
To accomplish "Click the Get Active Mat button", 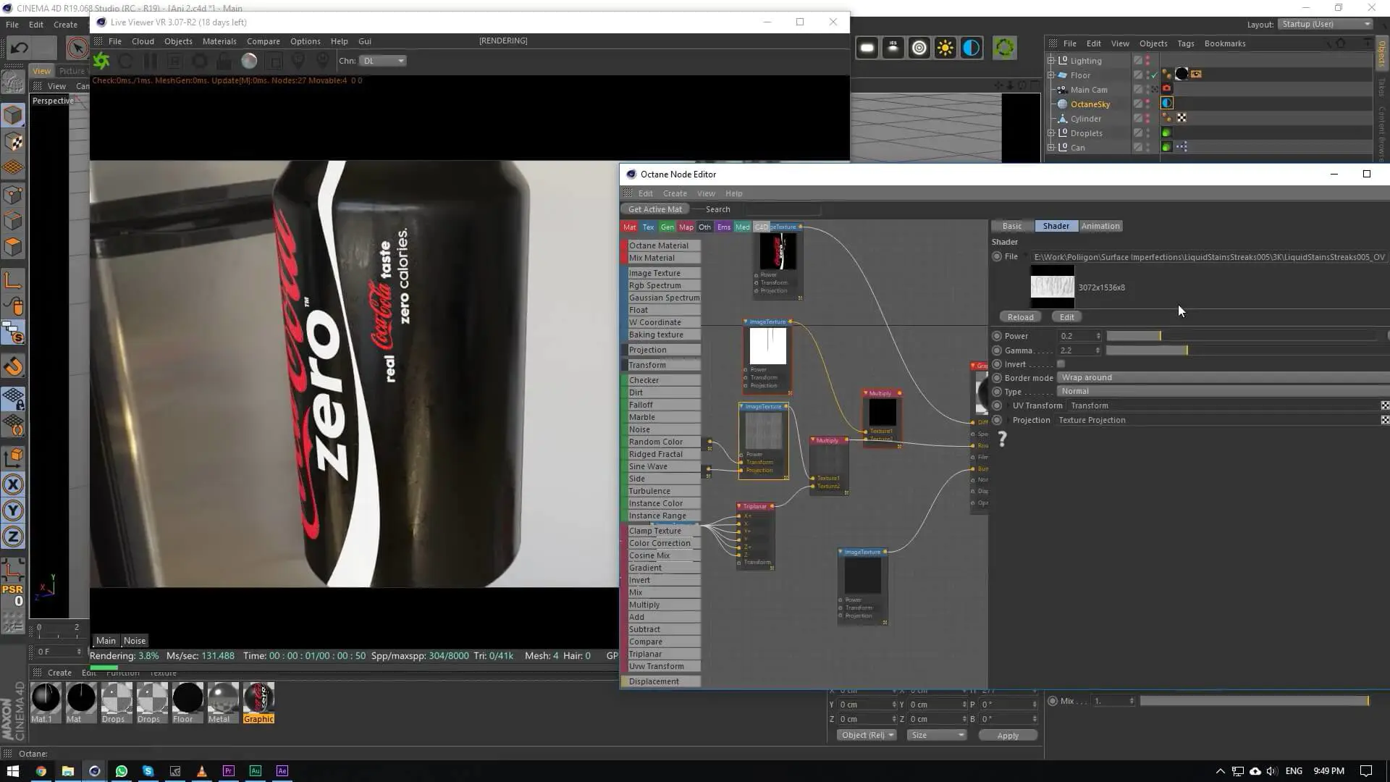I will coord(654,209).
